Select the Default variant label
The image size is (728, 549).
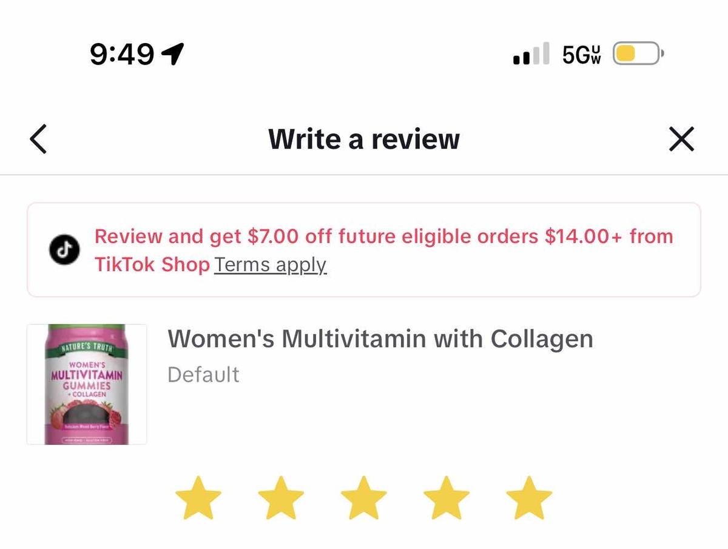[203, 374]
